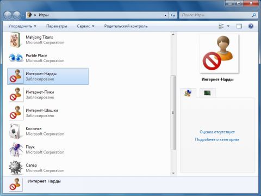This screenshot has width=261, height=196.
Task: Select the Паук title text
Action: (x=30, y=147)
